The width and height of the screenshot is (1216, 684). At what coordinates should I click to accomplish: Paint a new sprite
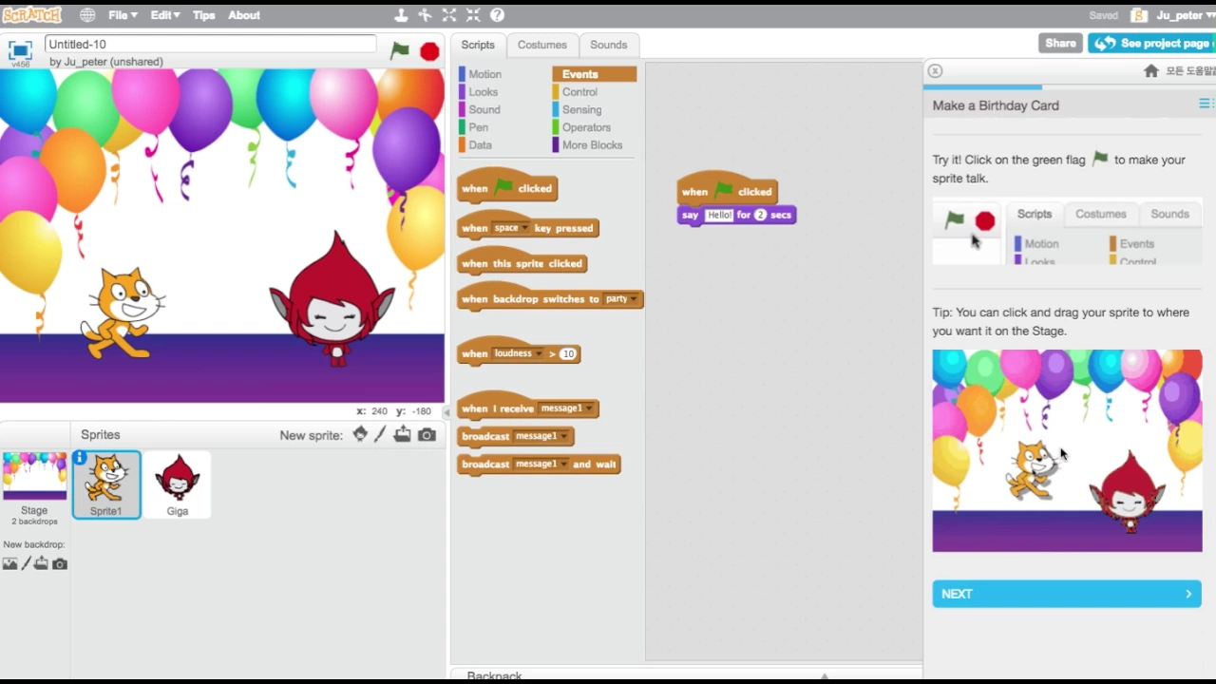[380, 434]
